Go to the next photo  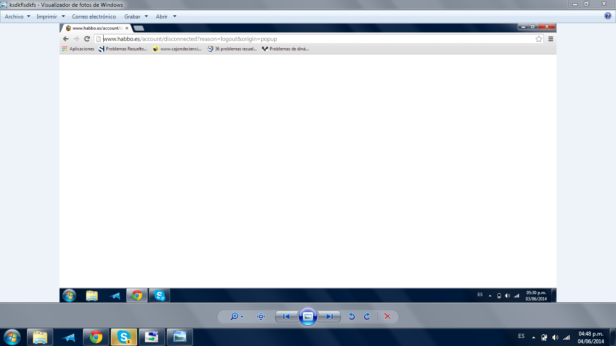(x=330, y=317)
